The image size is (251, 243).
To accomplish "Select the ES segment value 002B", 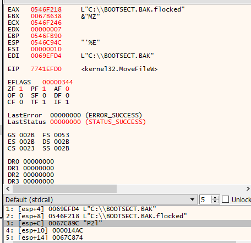I will 27,142.
